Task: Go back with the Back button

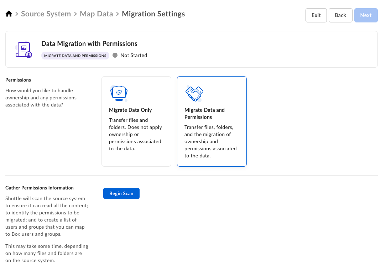Action: coord(340,15)
